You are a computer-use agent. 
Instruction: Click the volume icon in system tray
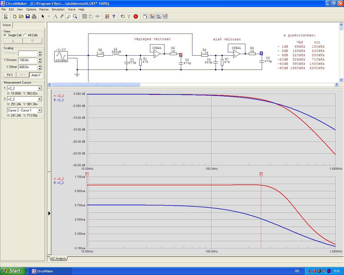[319, 271]
